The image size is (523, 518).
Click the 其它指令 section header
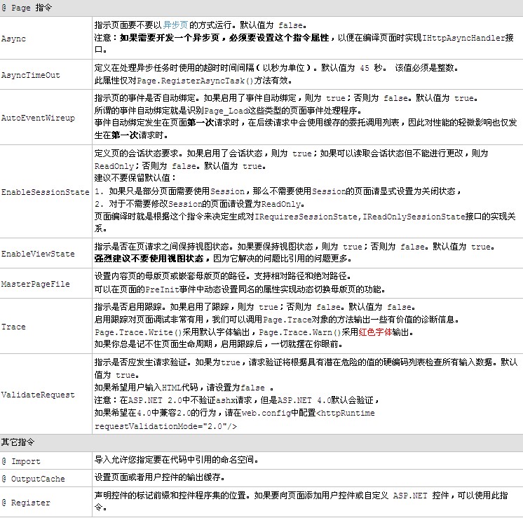(16, 444)
